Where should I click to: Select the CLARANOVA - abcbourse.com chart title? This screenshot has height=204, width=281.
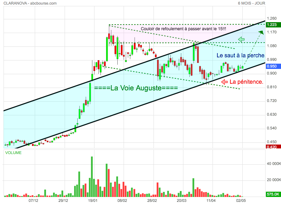point(30,3)
